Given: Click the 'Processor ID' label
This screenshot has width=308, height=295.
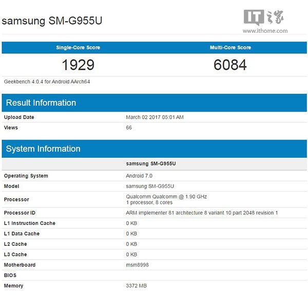Looking at the screenshot, I should 20,213.
